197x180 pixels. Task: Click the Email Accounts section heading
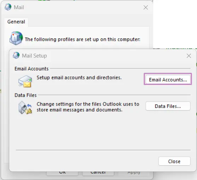pos(31,69)
